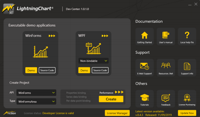
Task: Launch the WinForms Demo button
Action: [31, 70]
